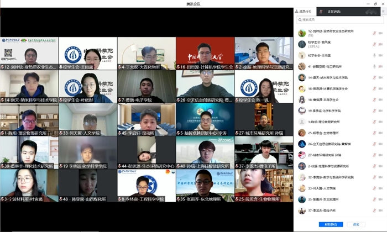Image resolution: width=387 pixels, height=232 pixels.
Task: Click camera icon for 35-张雨乔 in member list
Action: (x=381, y=199)
